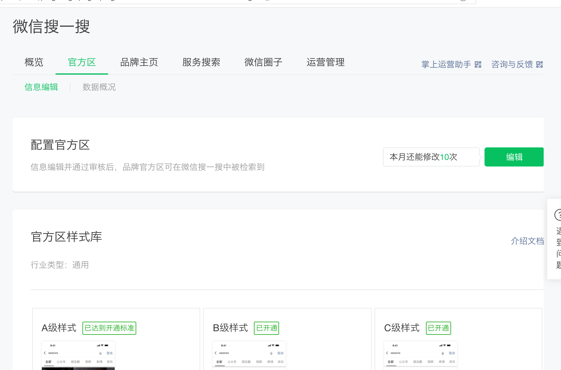The image size is (561, 370).
Task: Open QR code icon beside 掌上运营助手
Action: coord(478,64)
